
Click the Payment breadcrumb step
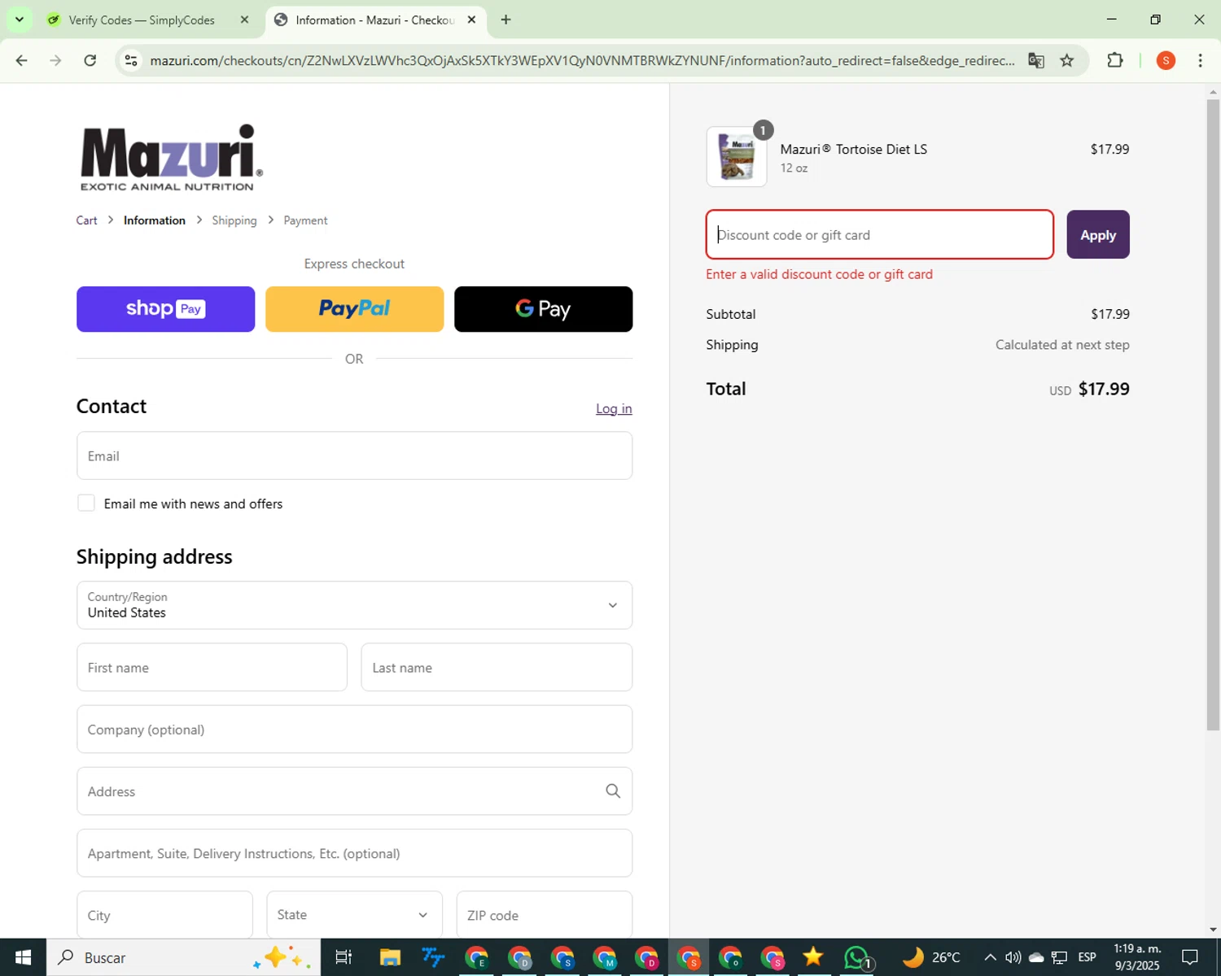[x=305, y=220]
